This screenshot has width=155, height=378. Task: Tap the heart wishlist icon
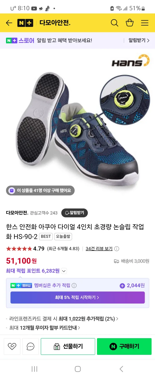click(12, 346)
